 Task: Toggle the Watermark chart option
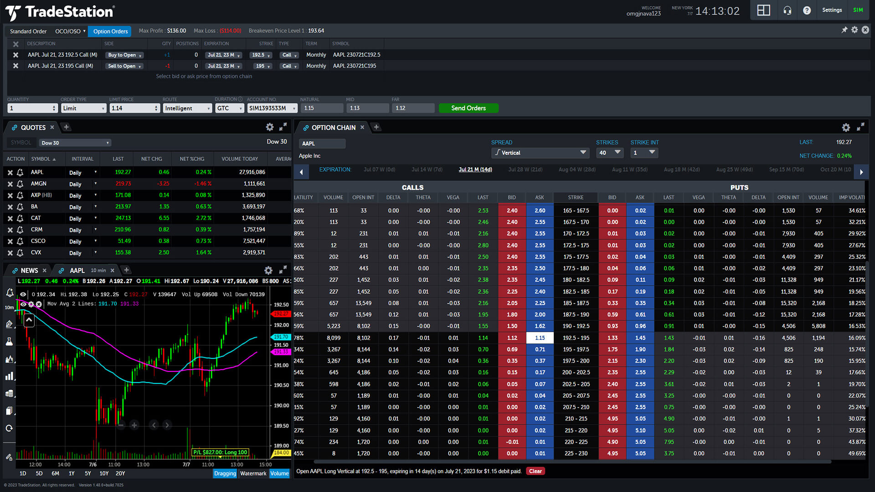click(x=253, y=473)
